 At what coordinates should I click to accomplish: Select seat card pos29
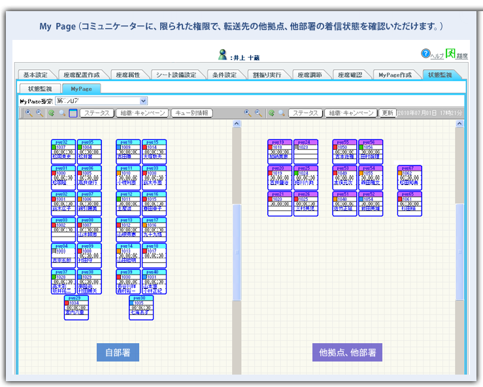pos(76,307)
